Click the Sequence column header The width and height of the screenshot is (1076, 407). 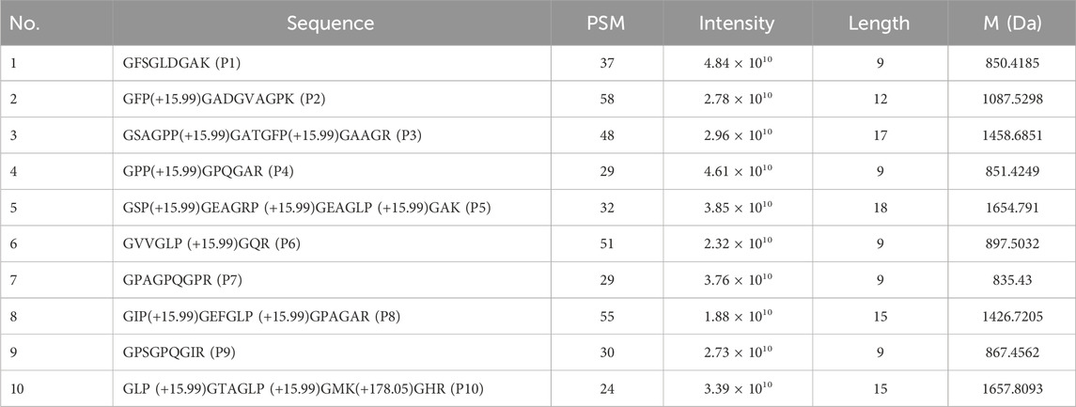(329, 23)
